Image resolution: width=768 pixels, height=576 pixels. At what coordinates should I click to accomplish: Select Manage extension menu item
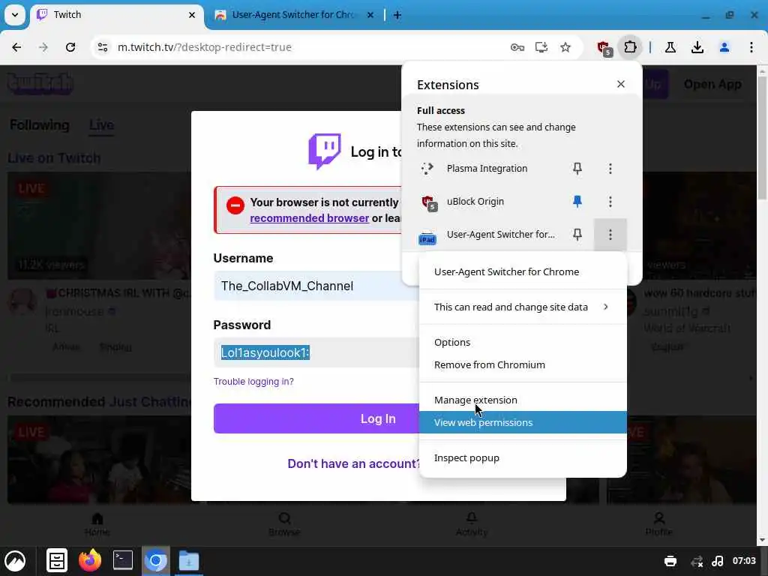coord(523,400)
